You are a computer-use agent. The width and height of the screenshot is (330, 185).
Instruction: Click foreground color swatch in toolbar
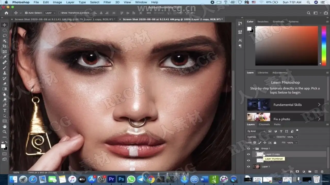click(x=3, y=146)
